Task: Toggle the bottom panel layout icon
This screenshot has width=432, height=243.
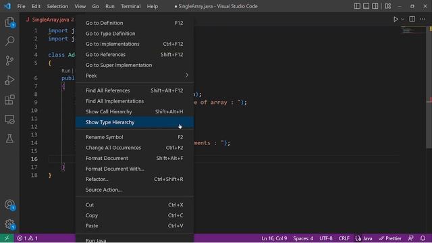Action: (x=366, y=6)
